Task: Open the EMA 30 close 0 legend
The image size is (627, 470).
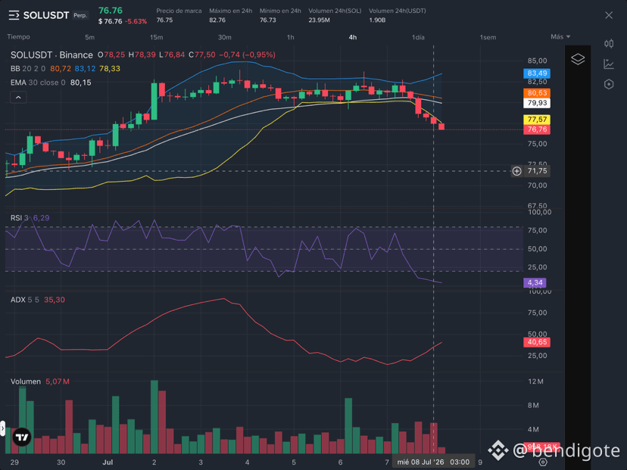Action: point(38,82)
